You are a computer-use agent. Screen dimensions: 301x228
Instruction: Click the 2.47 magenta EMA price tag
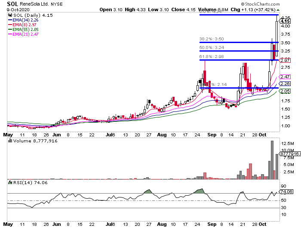(285, 77)
